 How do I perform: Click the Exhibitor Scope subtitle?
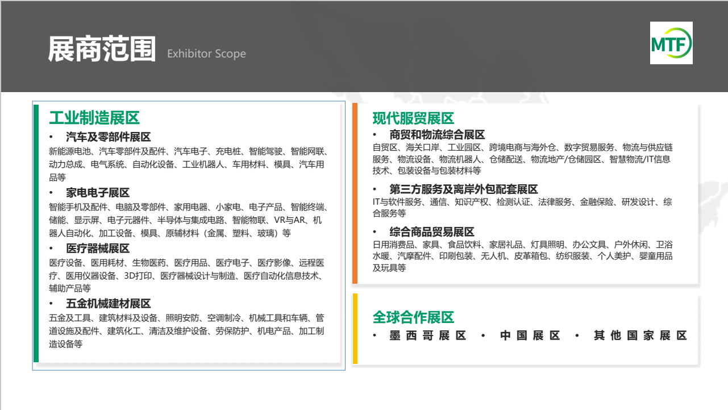pyautogui.click(x=206, y=54)
